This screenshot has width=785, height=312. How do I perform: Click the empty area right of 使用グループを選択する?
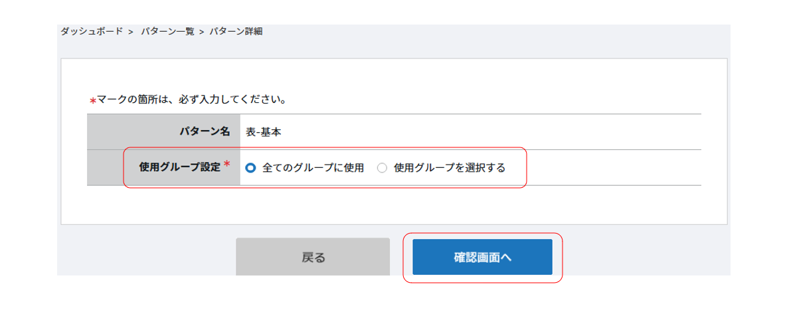point(611,168)
